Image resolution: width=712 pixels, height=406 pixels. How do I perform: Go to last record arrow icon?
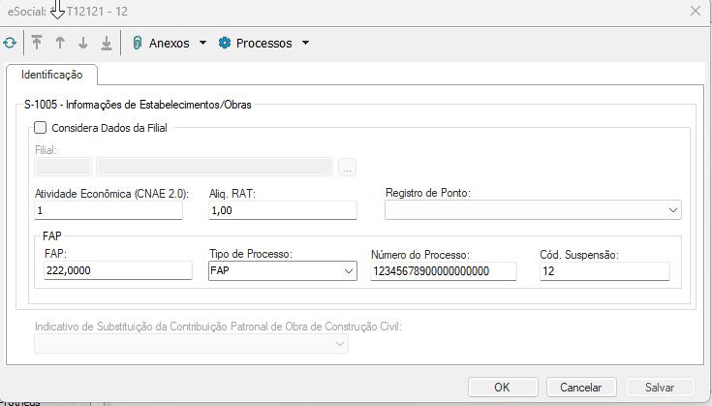107,43
